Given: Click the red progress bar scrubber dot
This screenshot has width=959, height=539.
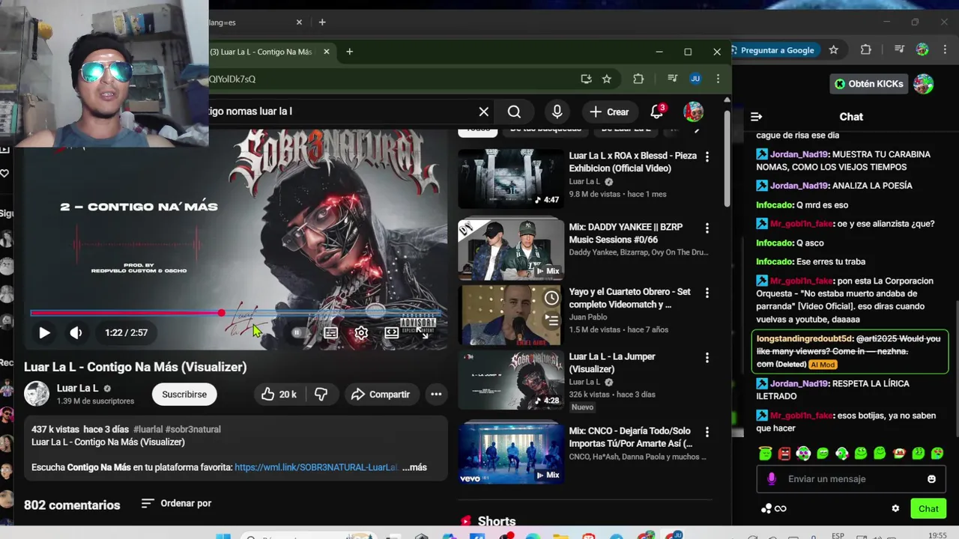Looking at the screenshot, I should point(222,313).
